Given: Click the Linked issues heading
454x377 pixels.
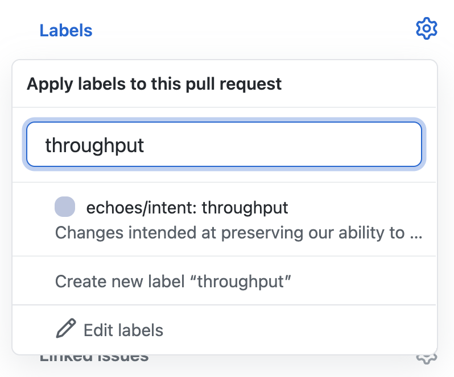Looking at the screenshot, I should tap(94, 358).
